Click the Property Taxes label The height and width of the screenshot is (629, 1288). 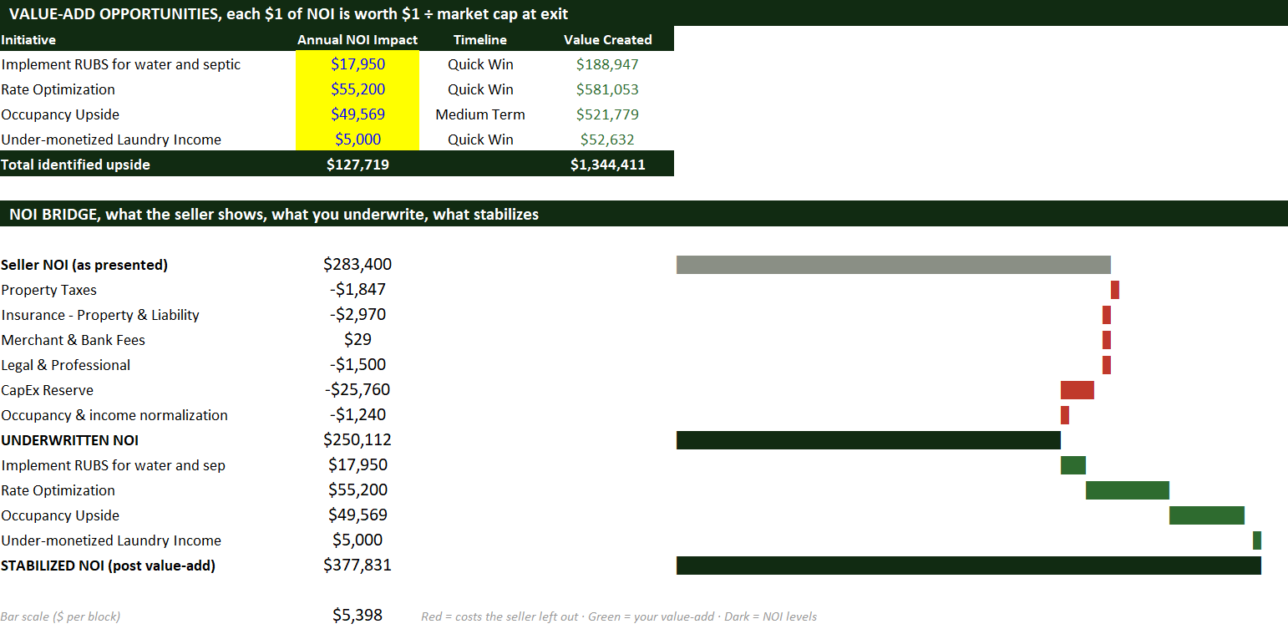49,290
